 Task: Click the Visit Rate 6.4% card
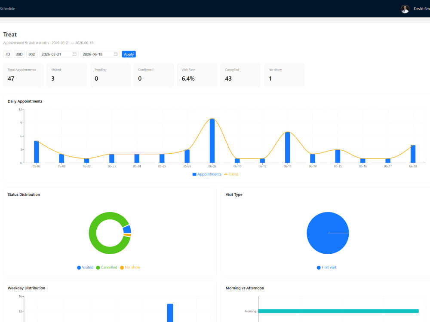[x=197, y=75]
